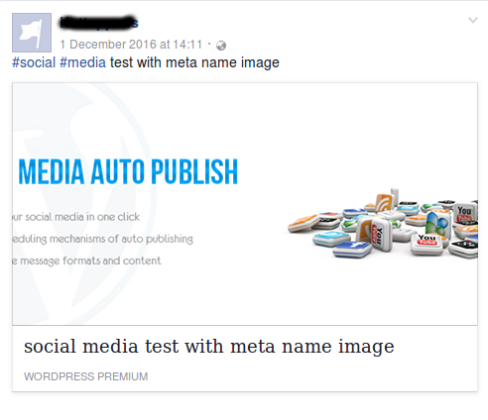Click the flat YouTube cube at bottom of pile

pos(427,244)
